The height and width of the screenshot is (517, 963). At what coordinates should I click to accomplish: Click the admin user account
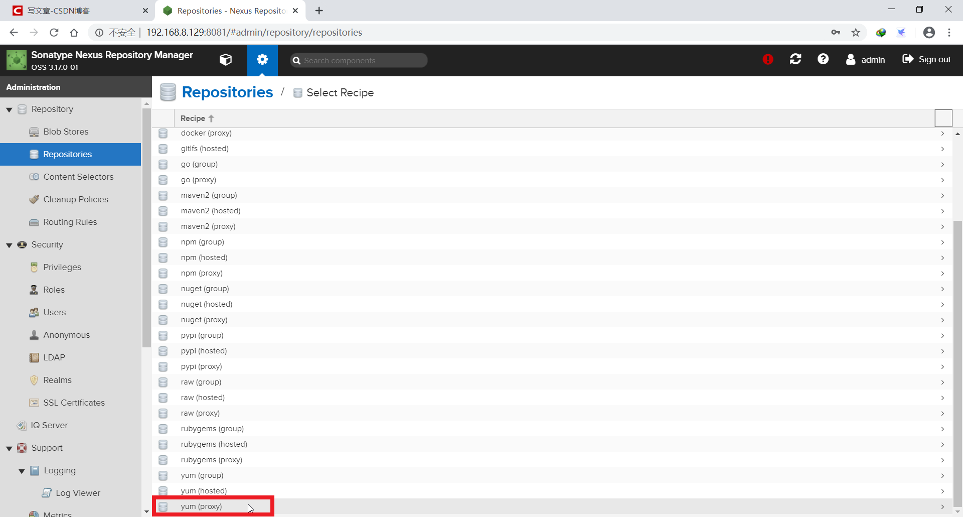[x=866, y=60]
